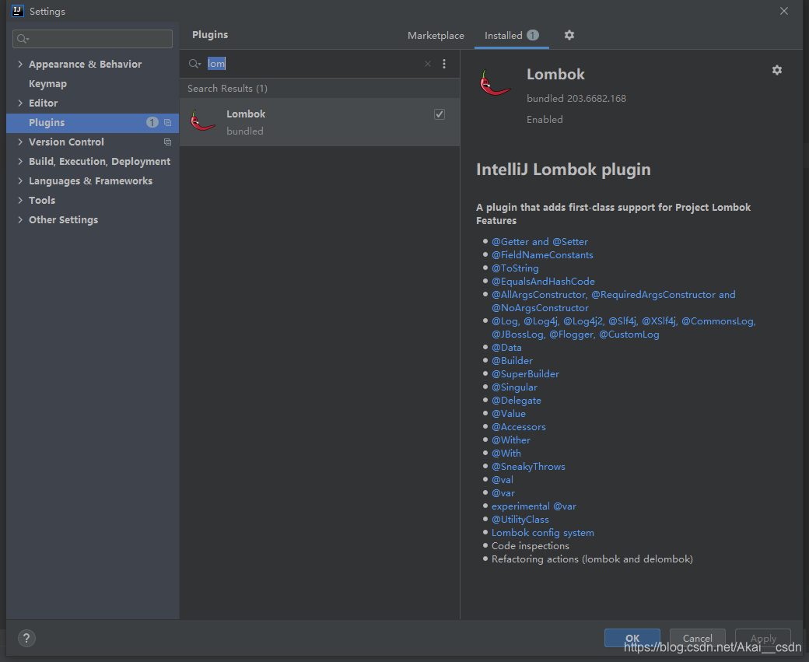Image resolution: width=809 pixels, height=662 pixels.
Task: Expand the Tools settings node
Action: tap(20, 200)
